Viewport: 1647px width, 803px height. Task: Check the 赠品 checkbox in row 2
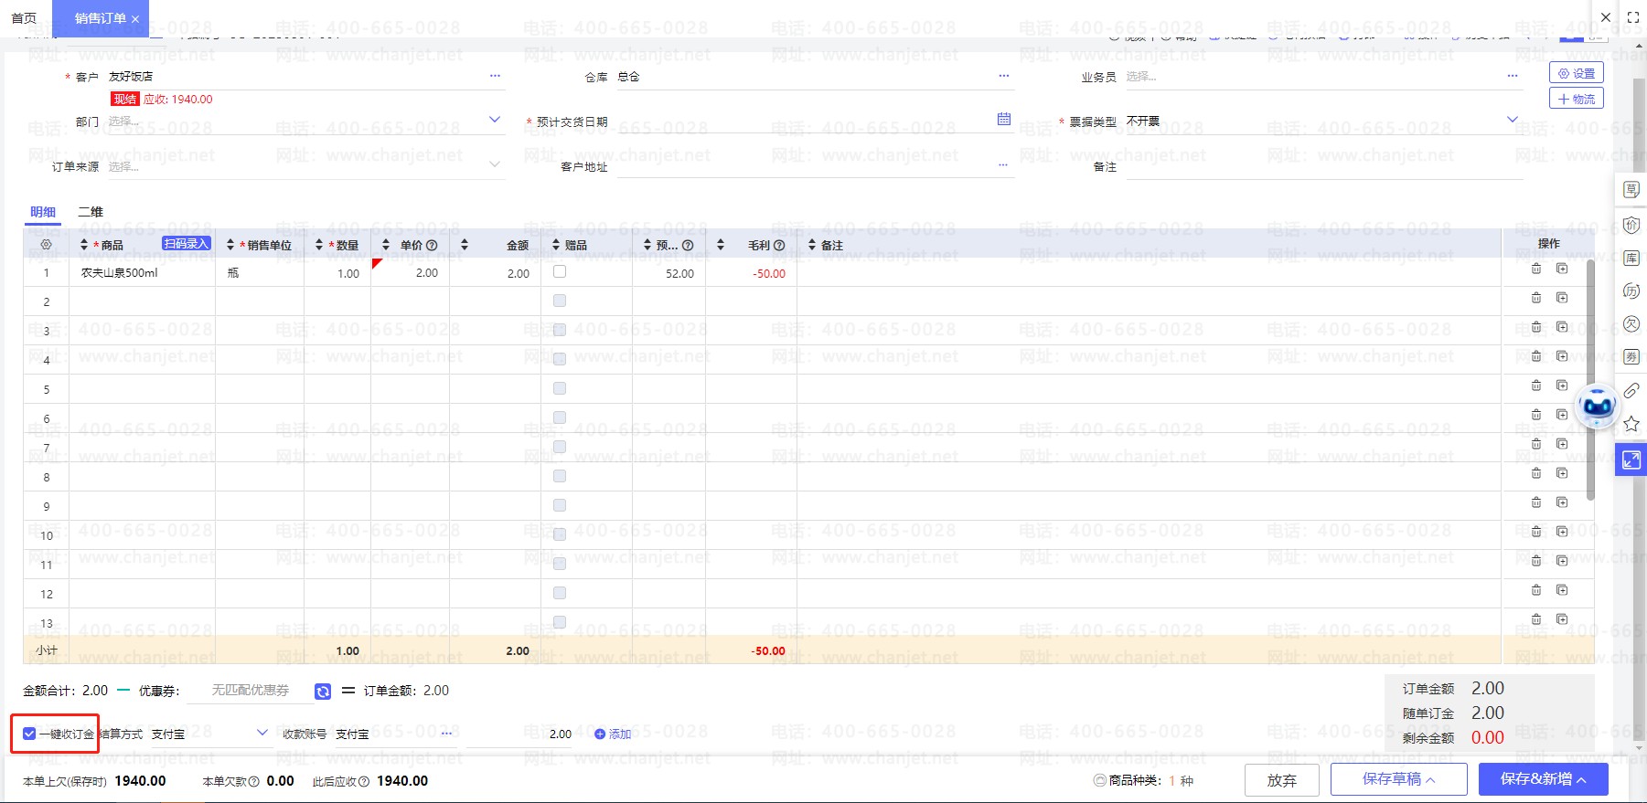point(560,301)
